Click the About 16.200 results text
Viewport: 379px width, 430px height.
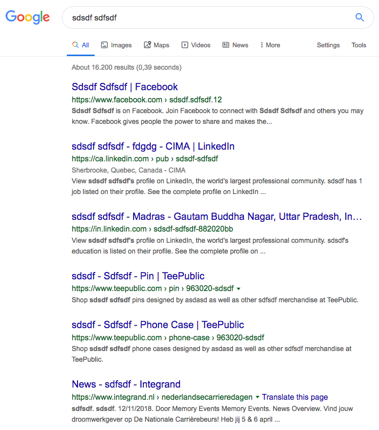pyautogui.click(x=126, y=67)
